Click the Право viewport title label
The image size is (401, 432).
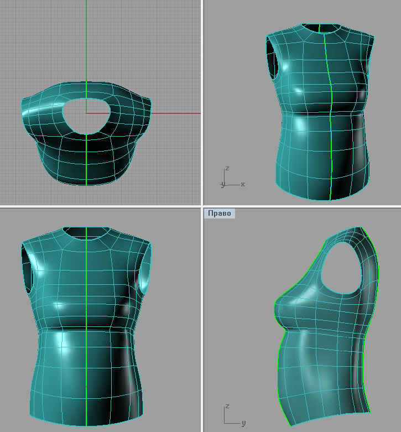(220, 214)
